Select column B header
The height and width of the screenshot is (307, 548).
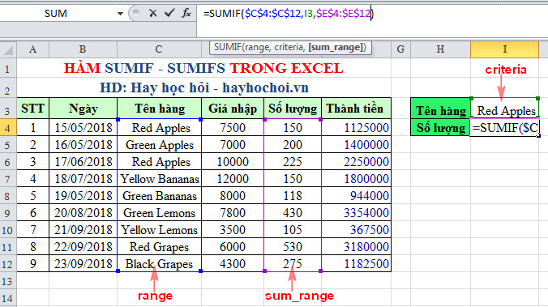coord(83,49)
